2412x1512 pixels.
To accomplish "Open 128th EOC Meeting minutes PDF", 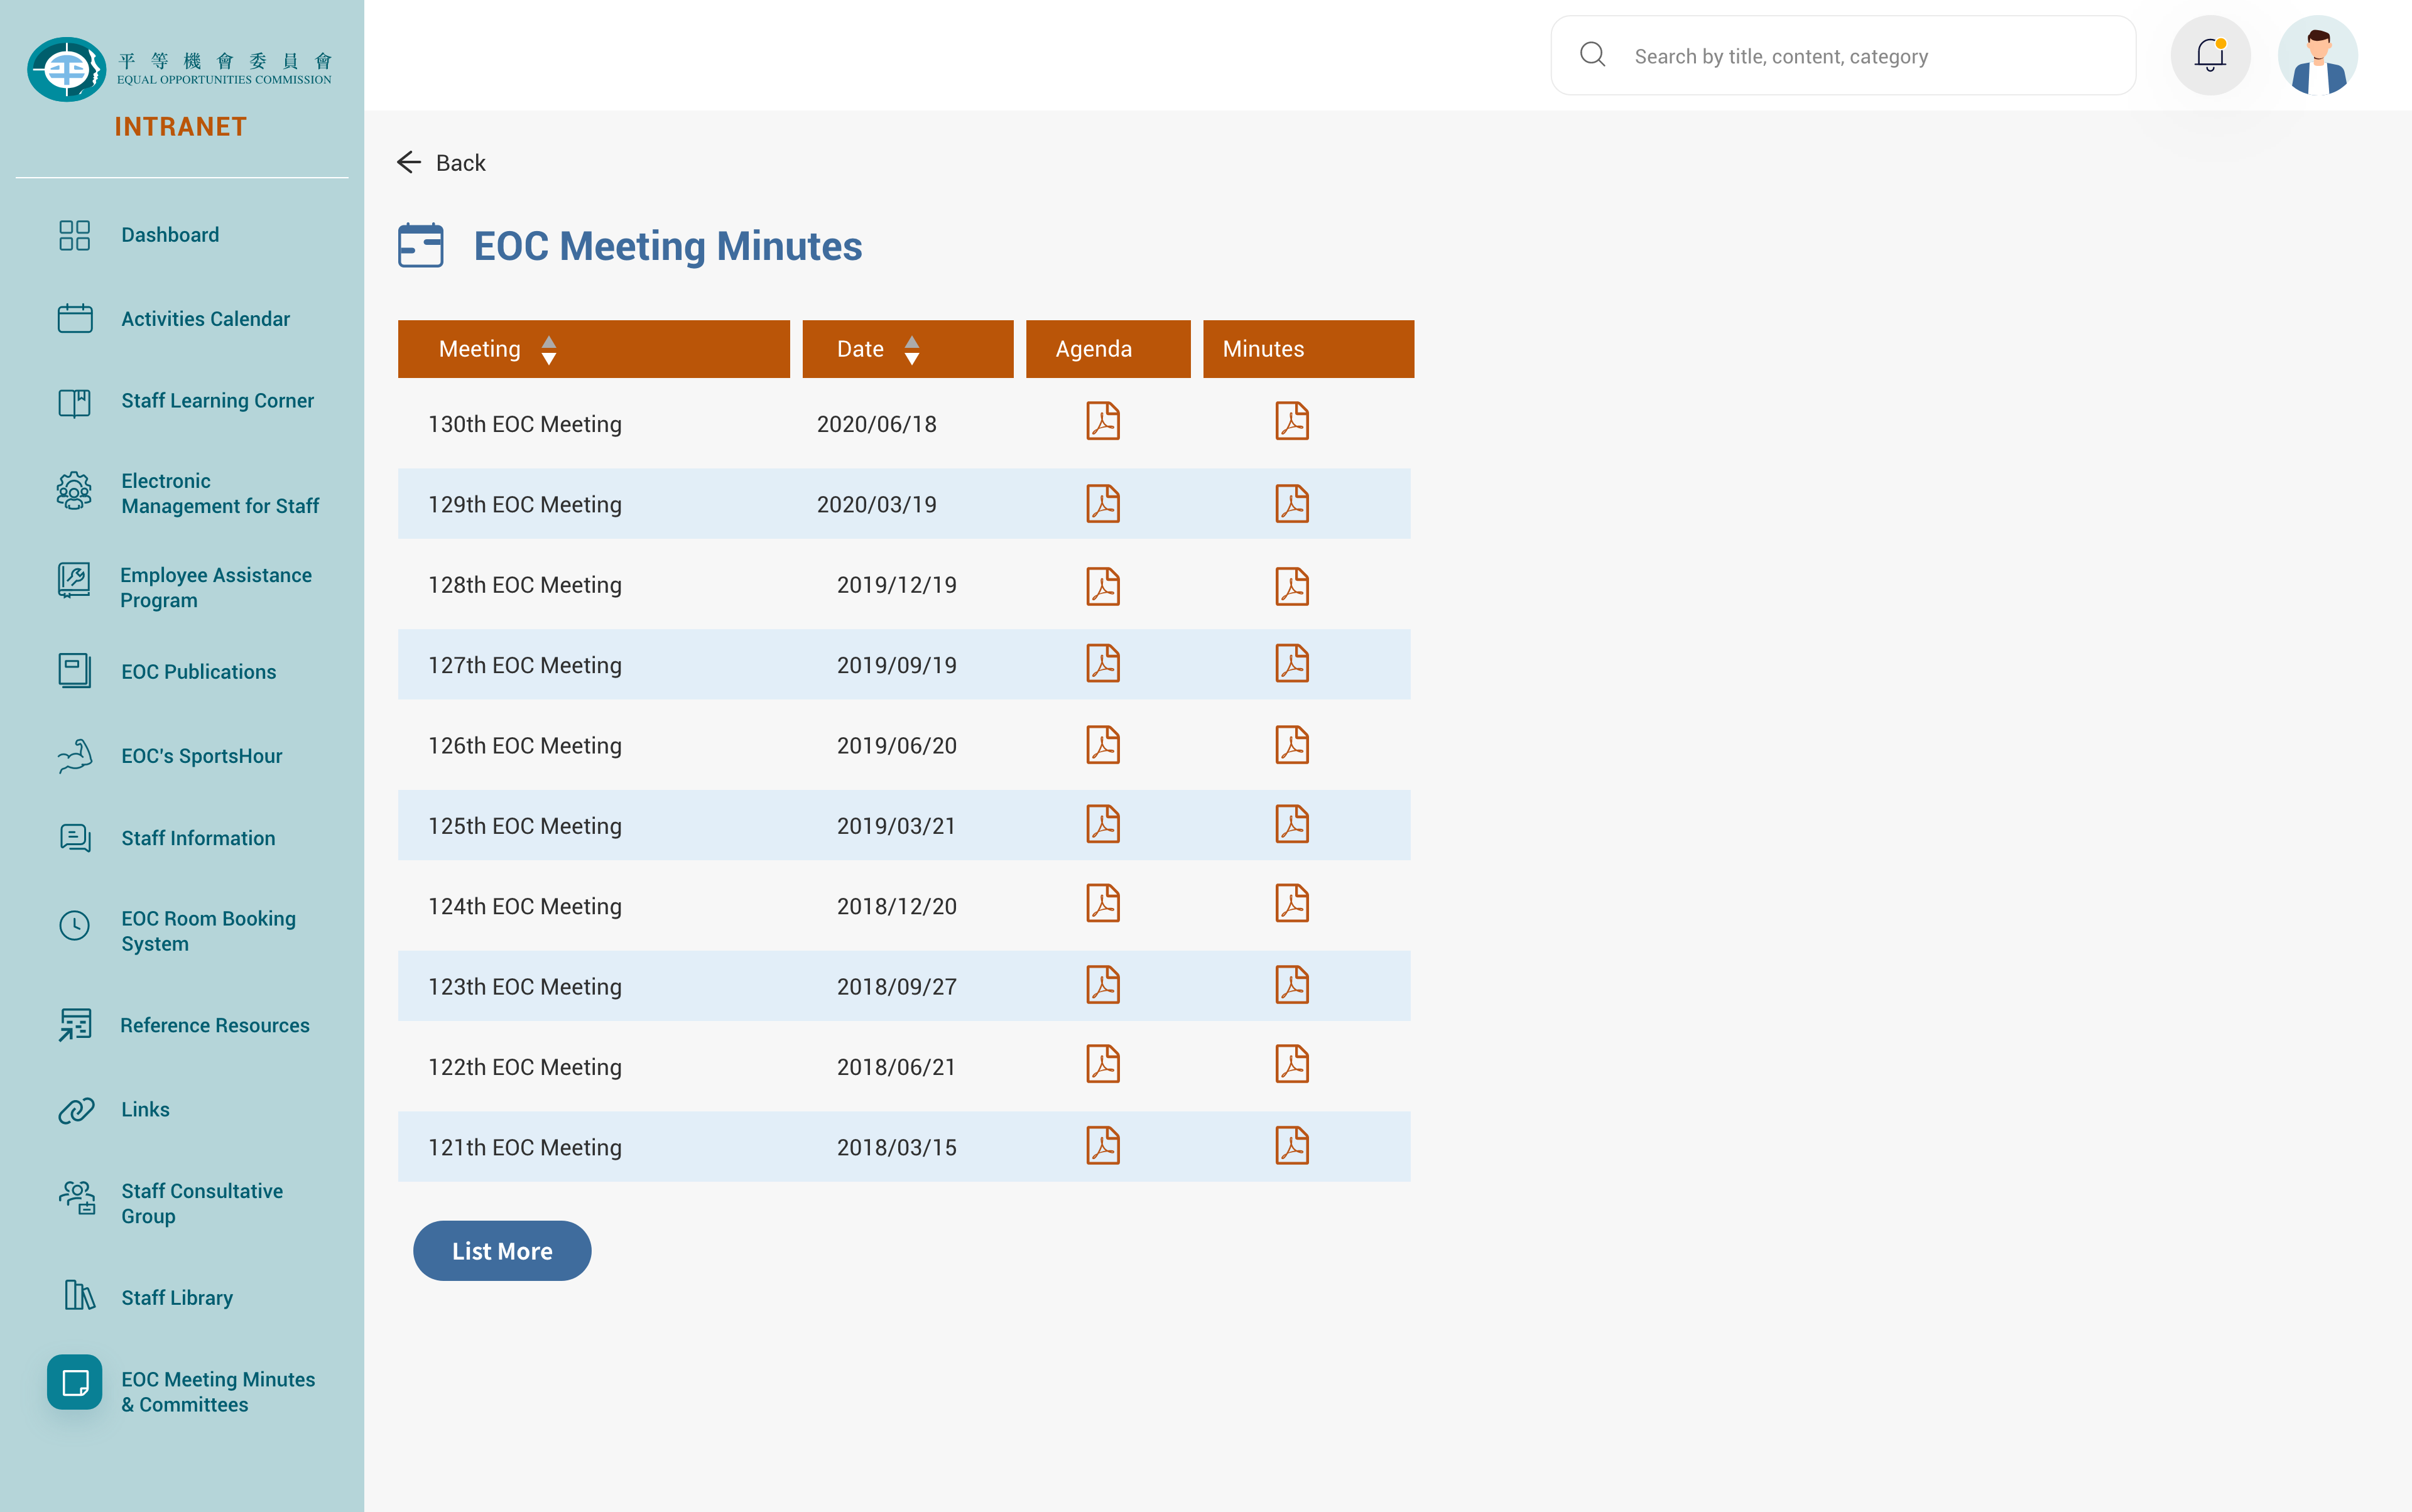I will click(1291, 587).
